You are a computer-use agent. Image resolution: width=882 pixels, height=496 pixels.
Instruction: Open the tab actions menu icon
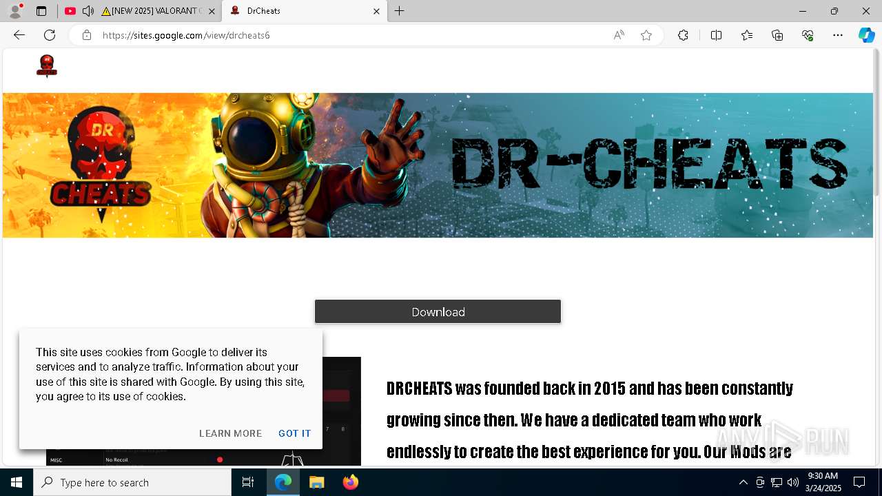[41, 11]
